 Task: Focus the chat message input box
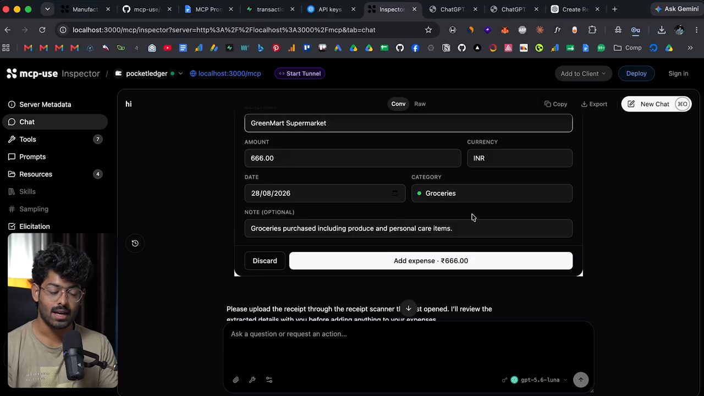coord(408,346)
